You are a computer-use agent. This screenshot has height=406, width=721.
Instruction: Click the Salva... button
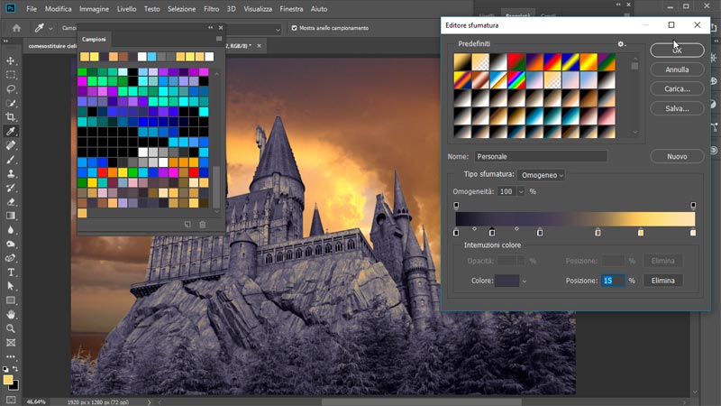tap(677, 108)
